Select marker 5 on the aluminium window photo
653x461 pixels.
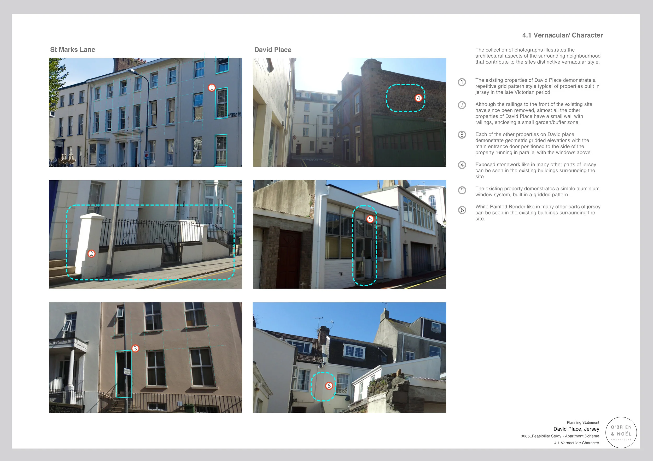click(x=370, y=219)
